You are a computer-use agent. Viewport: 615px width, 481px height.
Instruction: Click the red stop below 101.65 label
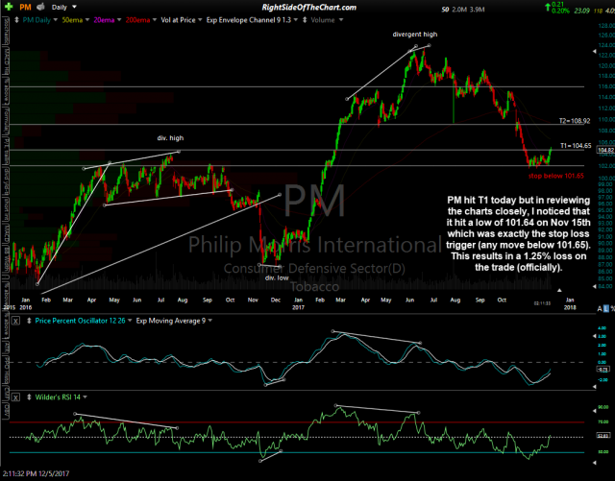click(x=555, y=176)
